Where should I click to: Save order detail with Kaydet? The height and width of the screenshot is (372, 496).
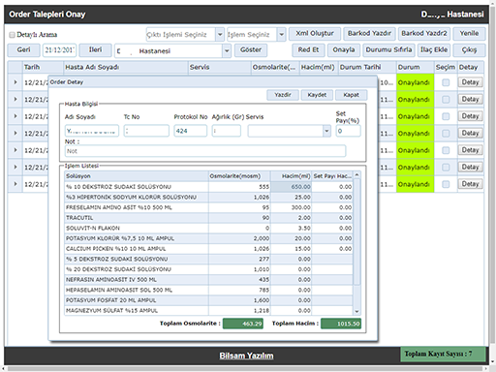coord(317,95)
